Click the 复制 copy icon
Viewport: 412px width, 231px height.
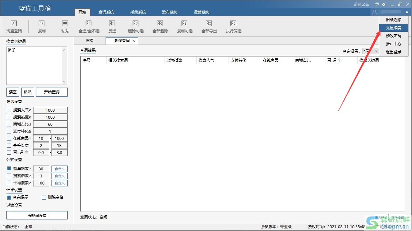coord(42,23)
